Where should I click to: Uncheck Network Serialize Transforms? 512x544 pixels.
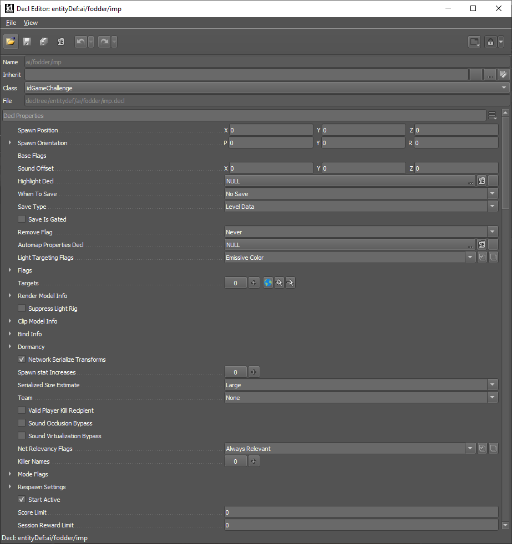(x=22, y=359)
